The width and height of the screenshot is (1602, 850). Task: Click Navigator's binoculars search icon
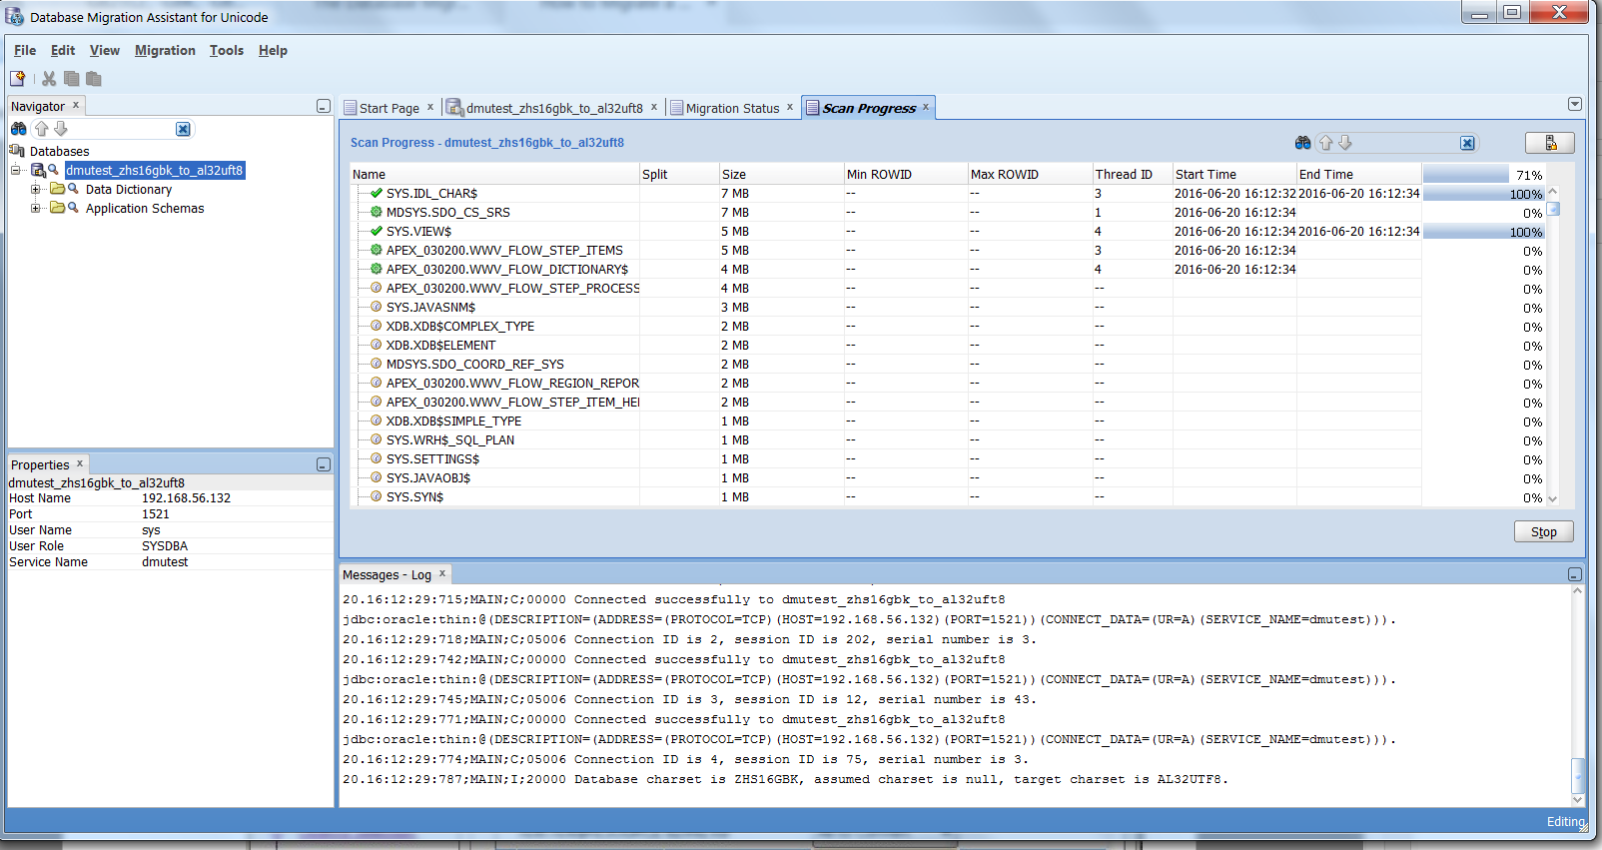click(x=19, y=129)
